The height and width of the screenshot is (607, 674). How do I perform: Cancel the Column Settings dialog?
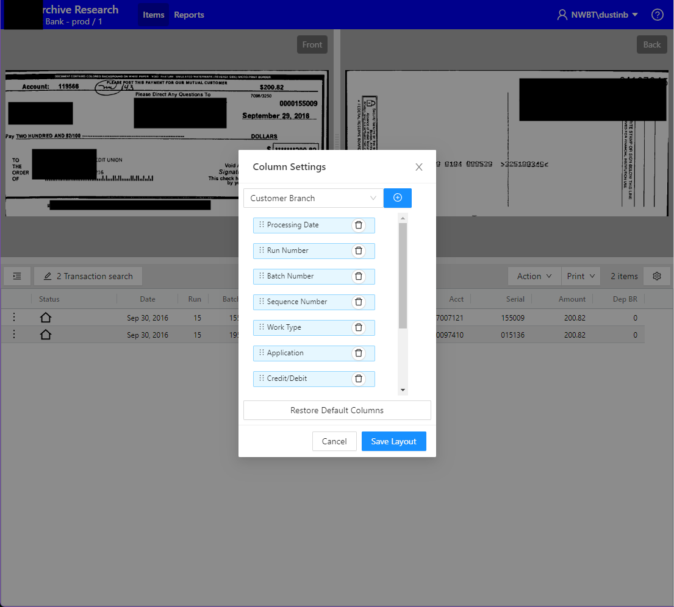pos(334,441)
